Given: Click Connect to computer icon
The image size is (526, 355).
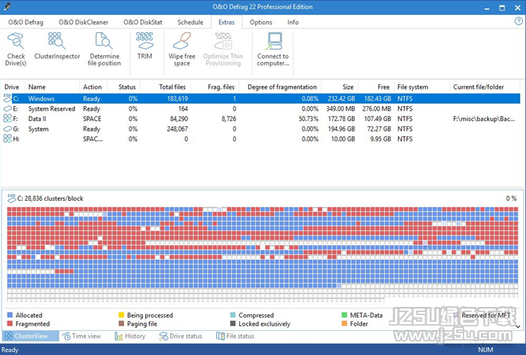Looking at the screenshot, I should click(273, 41).
